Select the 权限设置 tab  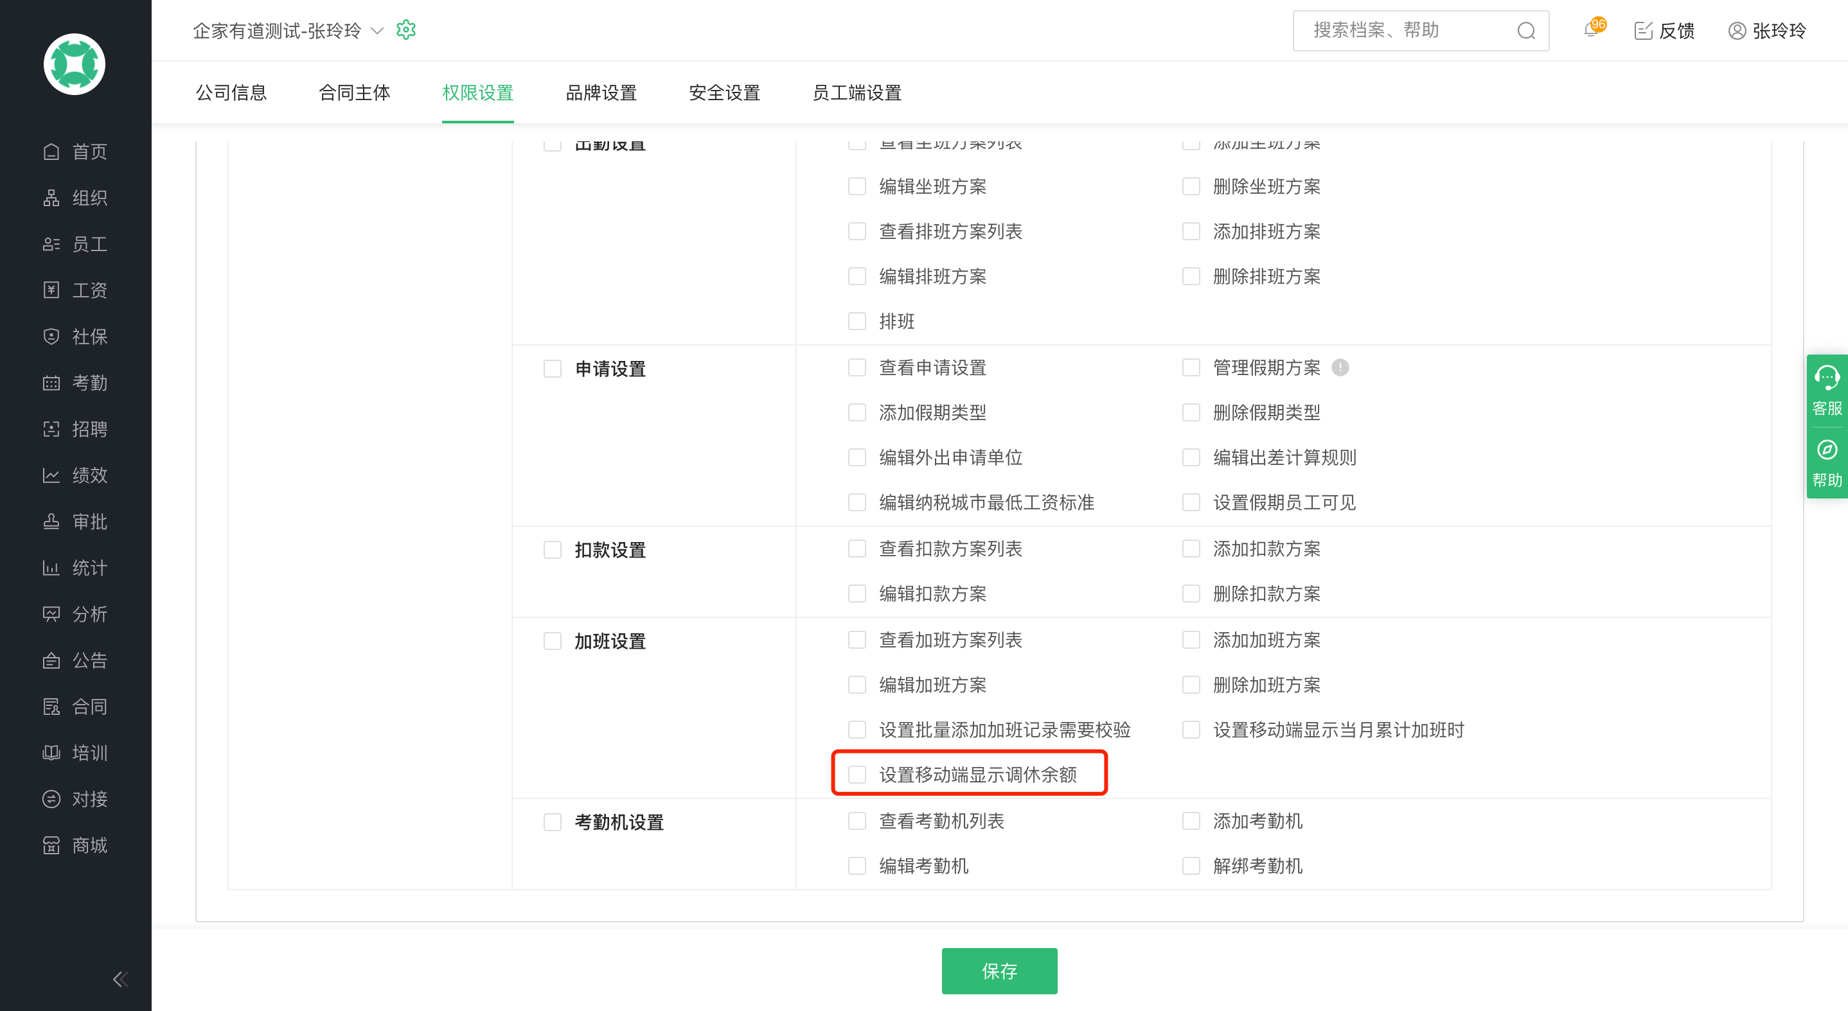[478, 92]
